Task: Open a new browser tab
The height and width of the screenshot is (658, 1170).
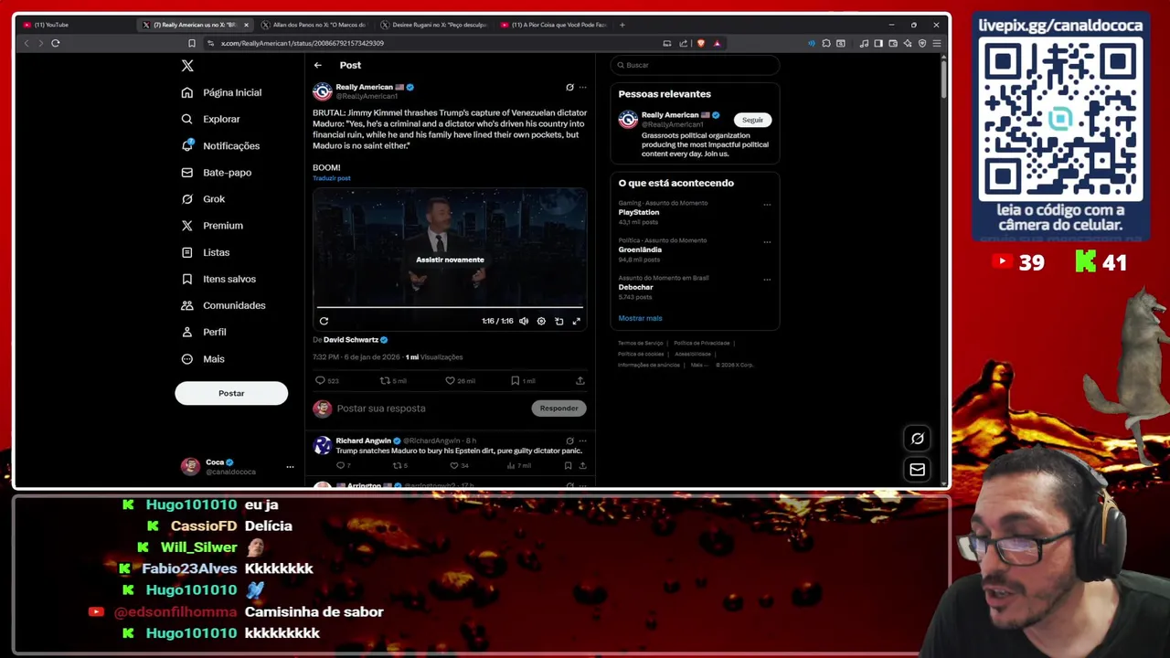Action: (x=622, y=25)
